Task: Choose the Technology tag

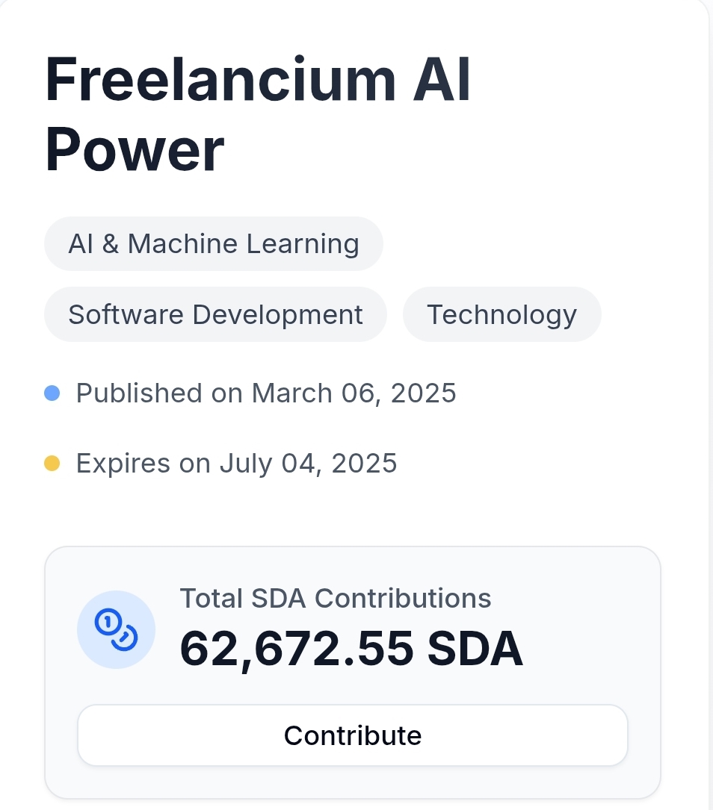Action: [501, 314]
